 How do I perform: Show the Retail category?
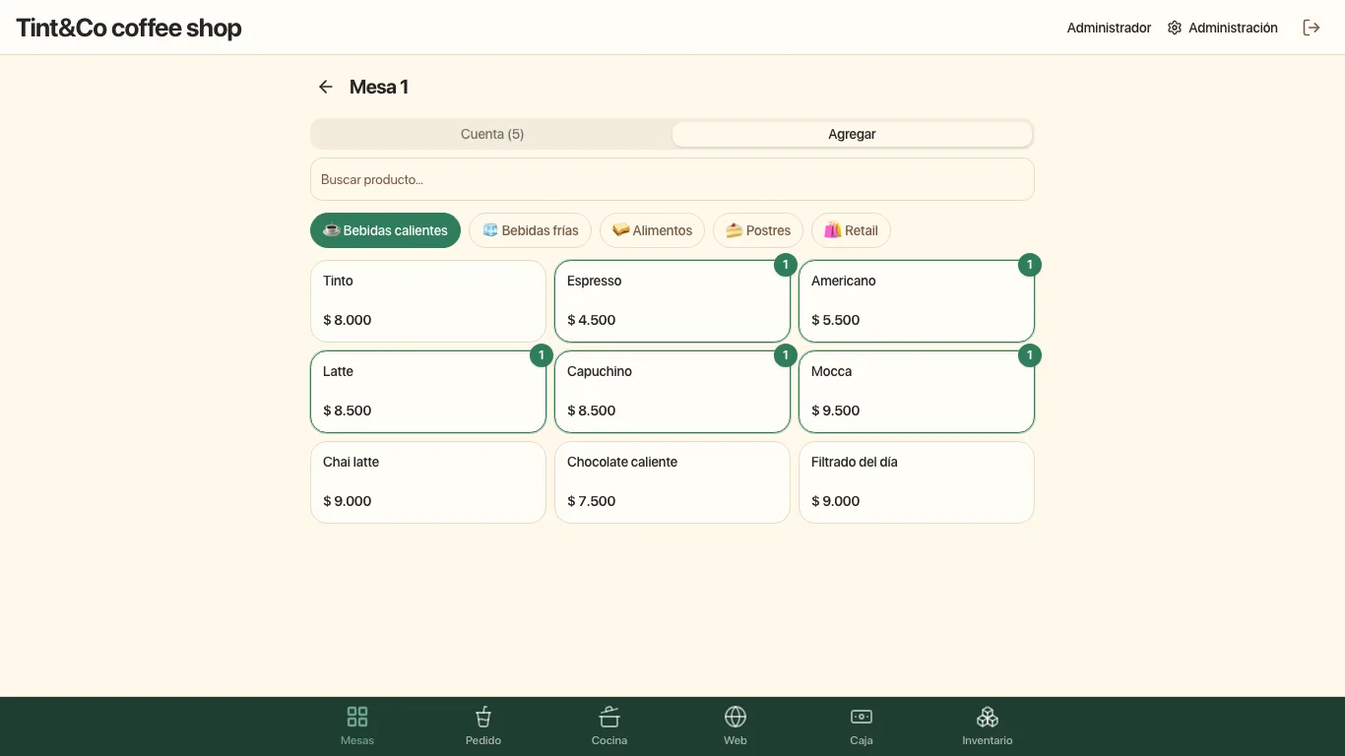coord(851,230)
